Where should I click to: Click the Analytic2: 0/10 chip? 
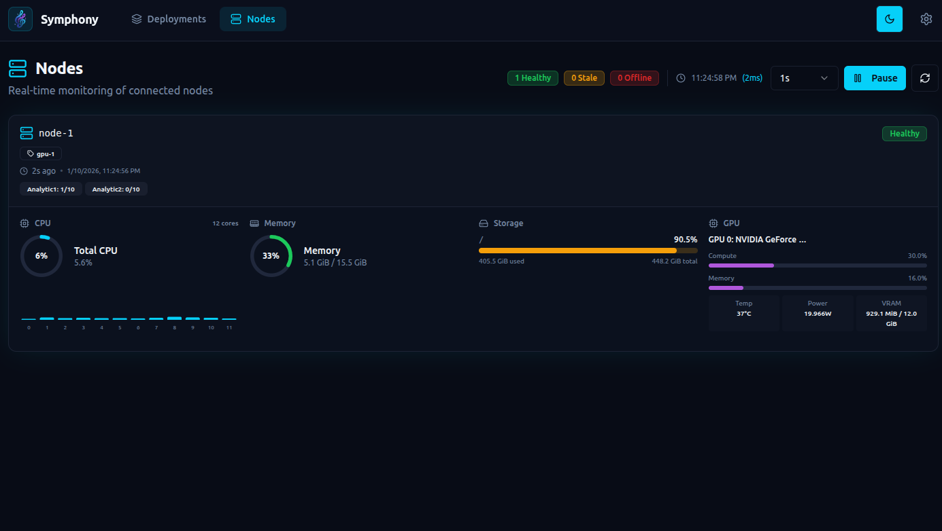pos(116,189)
